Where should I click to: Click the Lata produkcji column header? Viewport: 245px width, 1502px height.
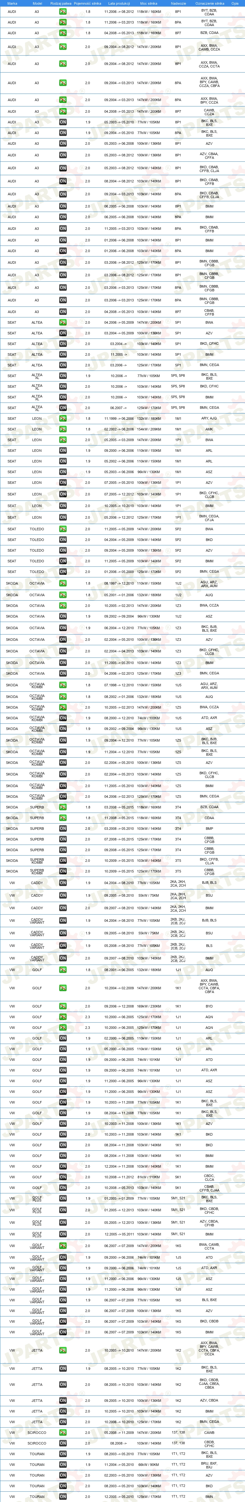pos(119,3)
